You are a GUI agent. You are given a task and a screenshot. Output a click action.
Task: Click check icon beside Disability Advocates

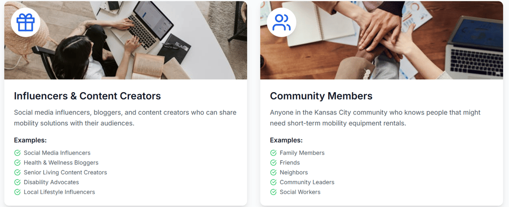pyautogui.click(x=17, y=182)
